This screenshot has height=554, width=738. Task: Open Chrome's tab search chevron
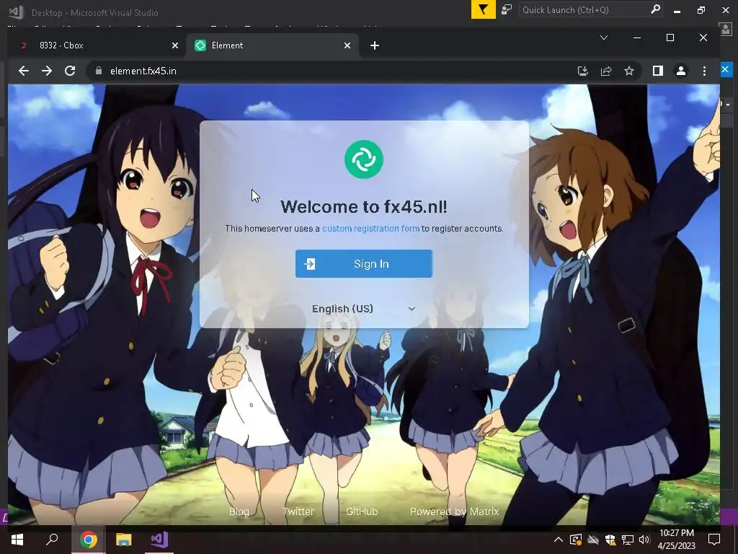point(604,38)
